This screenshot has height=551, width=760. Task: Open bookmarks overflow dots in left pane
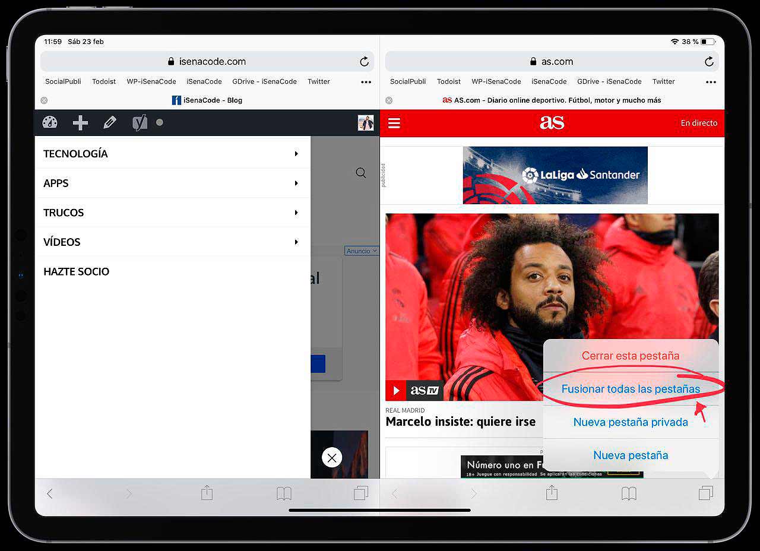click(x=366, y=82)
